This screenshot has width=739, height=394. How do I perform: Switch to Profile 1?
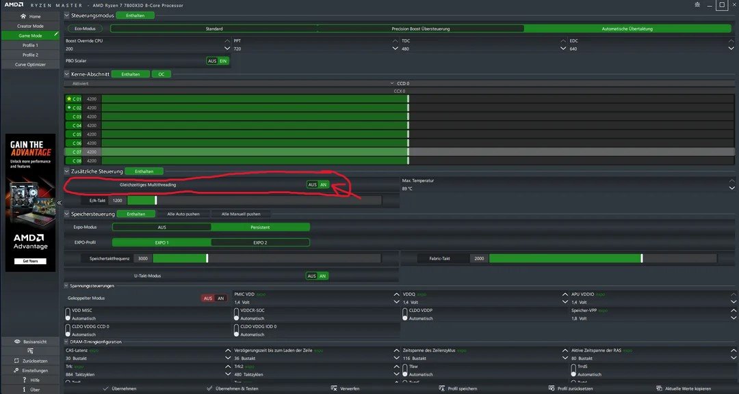pyautogui.click(x=30, y=46)
